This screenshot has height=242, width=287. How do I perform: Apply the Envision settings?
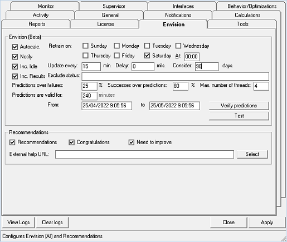point(267,223)
